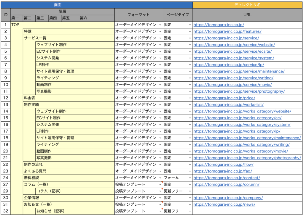The image size is (304, 216).
Task: Open format dropdown for row ID 1
Action: (160, 25)
